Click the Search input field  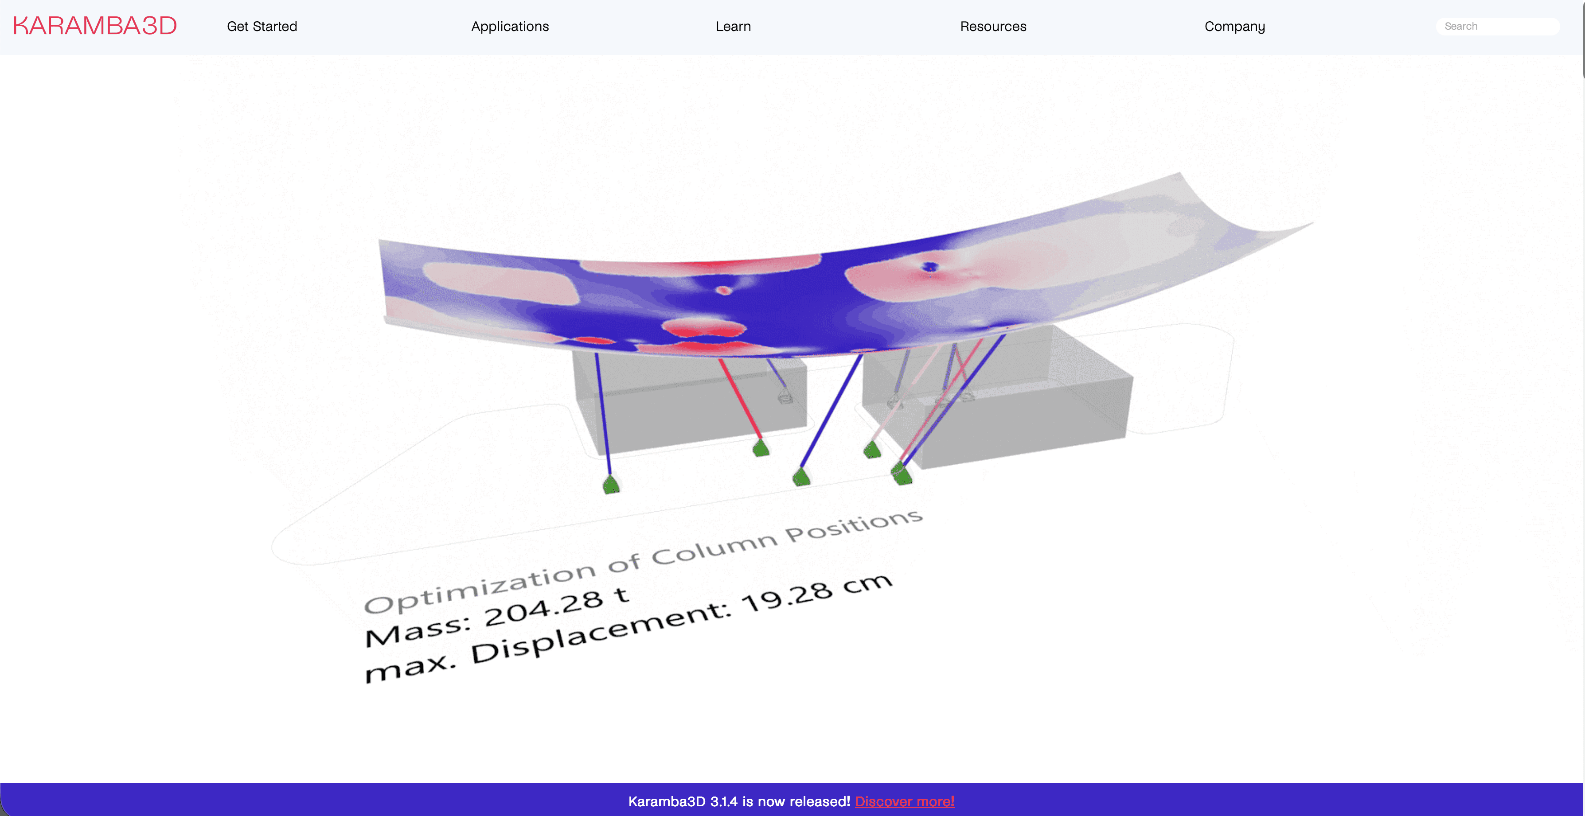(1498, 26)
